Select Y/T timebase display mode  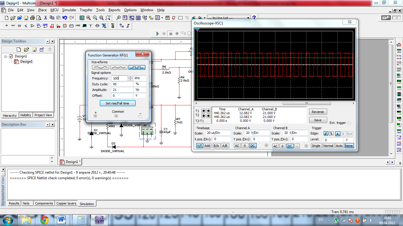pyautogui.click(x=200, y=146)
